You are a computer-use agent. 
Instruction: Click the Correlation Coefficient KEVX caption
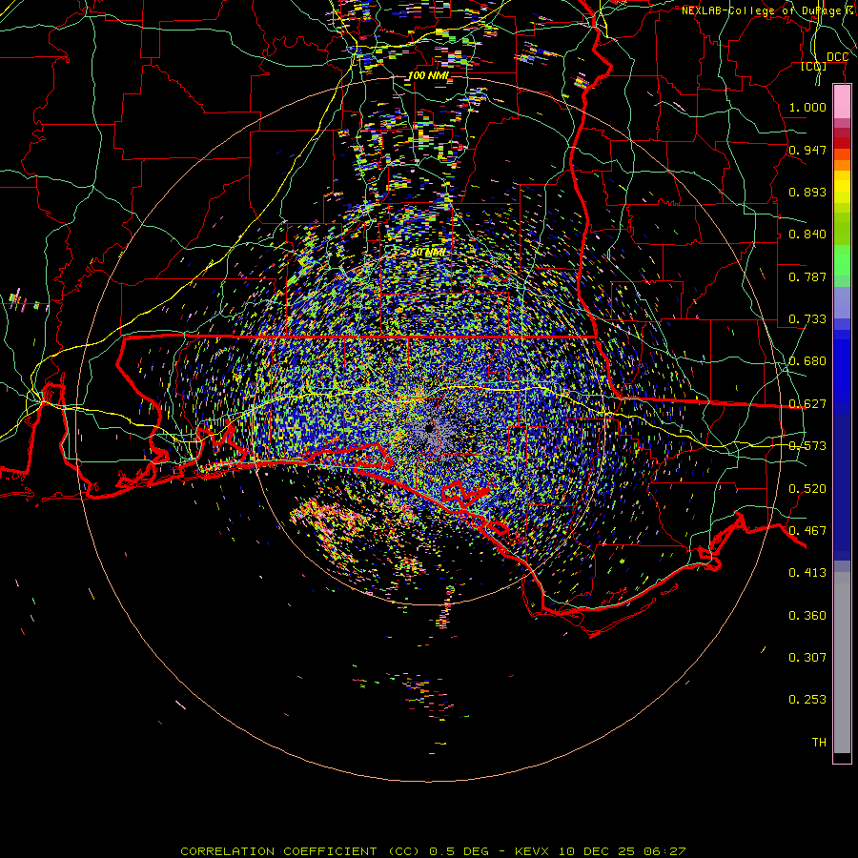(x=433, y=851)
